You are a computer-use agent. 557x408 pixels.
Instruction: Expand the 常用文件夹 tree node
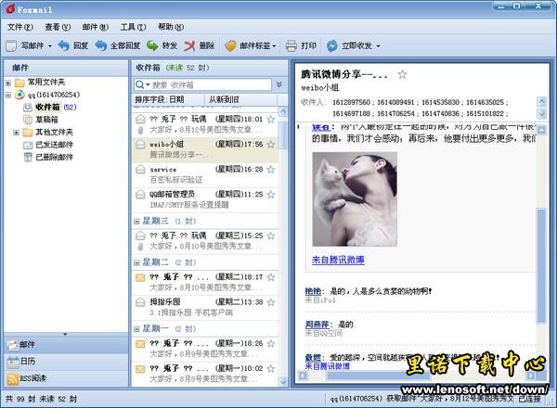click(8, 83)
